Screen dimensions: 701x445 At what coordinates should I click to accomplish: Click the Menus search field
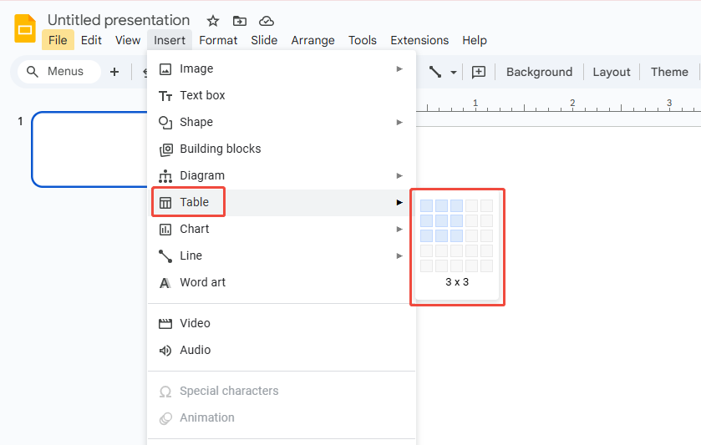[x=58, y=72]
